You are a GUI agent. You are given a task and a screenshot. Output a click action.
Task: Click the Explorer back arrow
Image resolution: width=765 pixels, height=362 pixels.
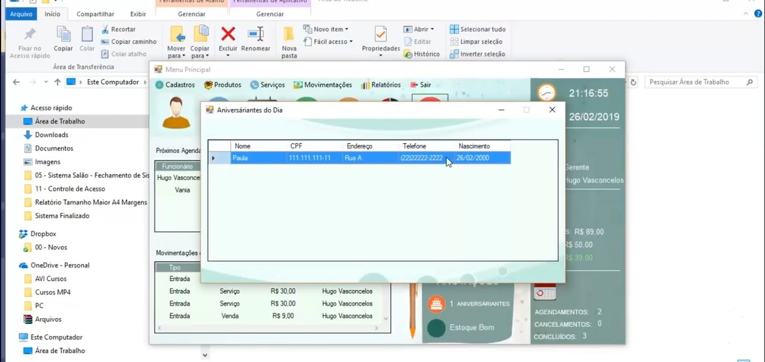(x=16, y=82)
